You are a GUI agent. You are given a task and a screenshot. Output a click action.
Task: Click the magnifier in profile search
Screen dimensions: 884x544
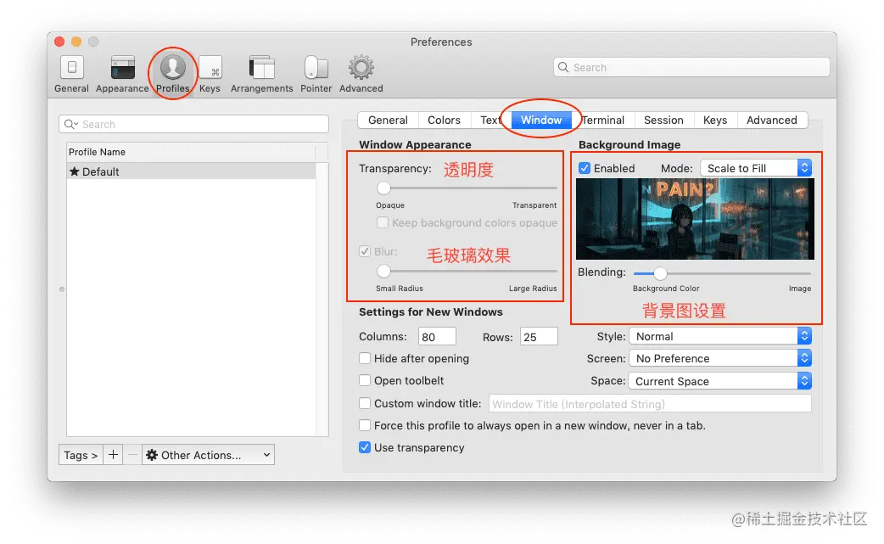[x=70, y=124]
